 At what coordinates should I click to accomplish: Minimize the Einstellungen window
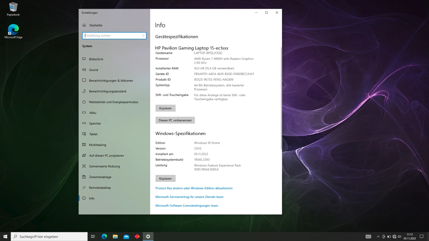[x=256, y=13]
